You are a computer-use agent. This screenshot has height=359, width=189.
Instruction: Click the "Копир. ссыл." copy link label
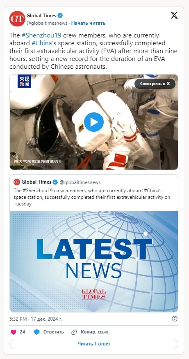point(95,332)
